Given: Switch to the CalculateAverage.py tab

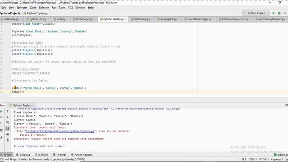Looking at the screenshot, I should coord(199,19).
